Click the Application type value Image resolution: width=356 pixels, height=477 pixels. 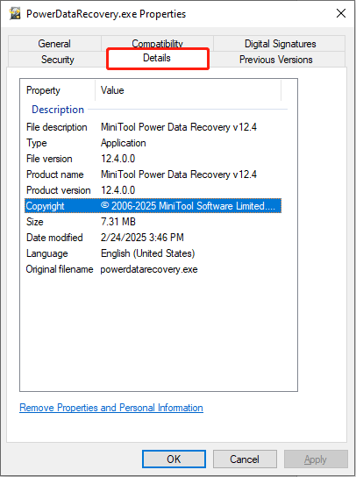click(x=124, y=143)
